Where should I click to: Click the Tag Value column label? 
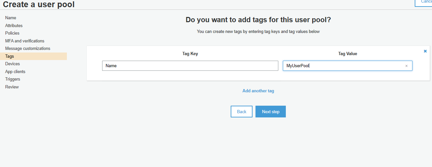coord(348,54)
